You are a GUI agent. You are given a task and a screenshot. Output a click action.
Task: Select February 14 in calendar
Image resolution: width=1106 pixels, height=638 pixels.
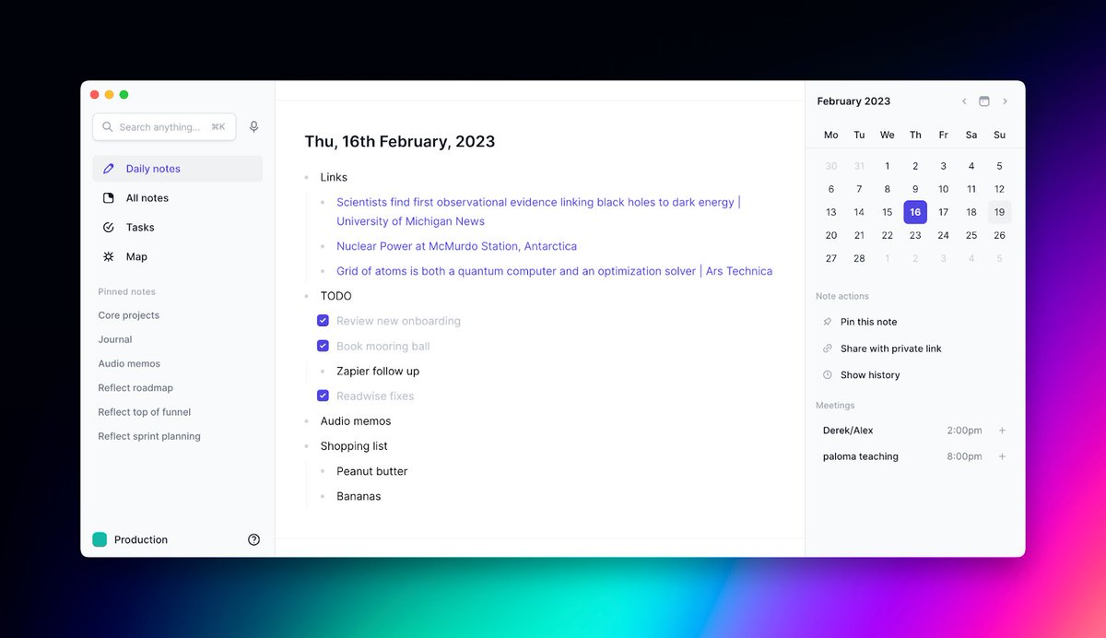click(859, 212)
